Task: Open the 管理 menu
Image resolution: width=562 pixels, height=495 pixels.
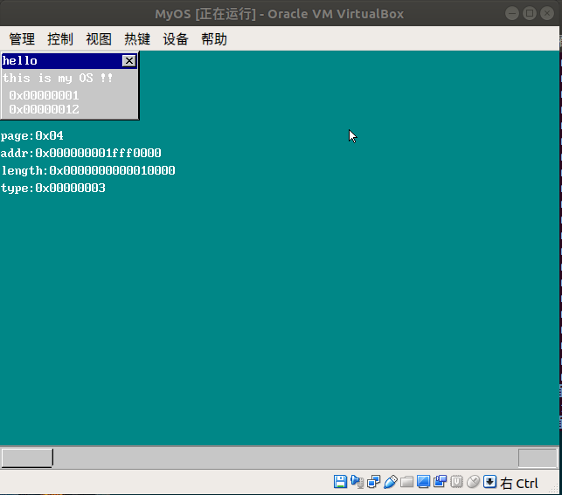Action: (22, 39)
